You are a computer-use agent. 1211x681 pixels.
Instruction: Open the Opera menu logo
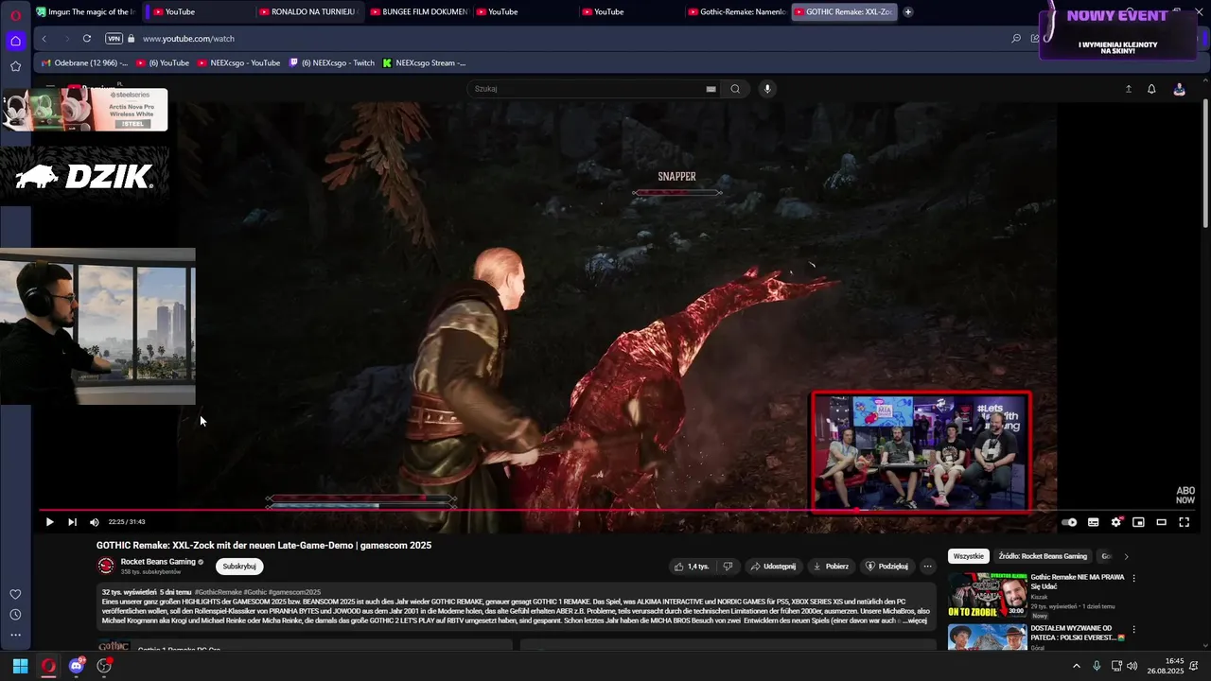pyautogui.click(x=15, y=15)
